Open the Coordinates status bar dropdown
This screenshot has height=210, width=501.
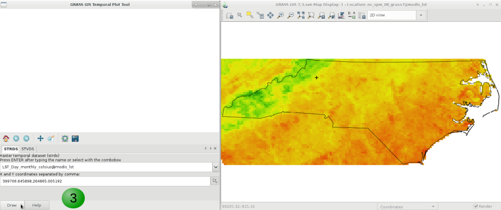[x=407, y=207]
